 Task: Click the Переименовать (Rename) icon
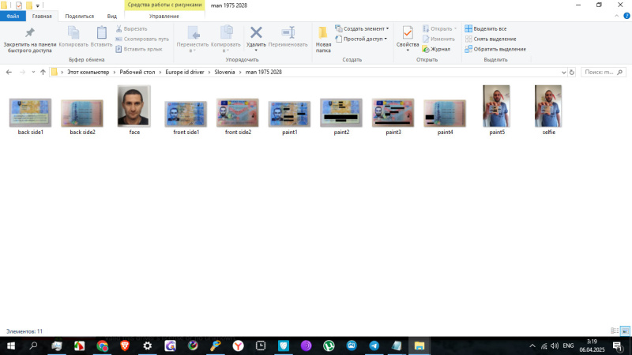(x=288, y=33)
